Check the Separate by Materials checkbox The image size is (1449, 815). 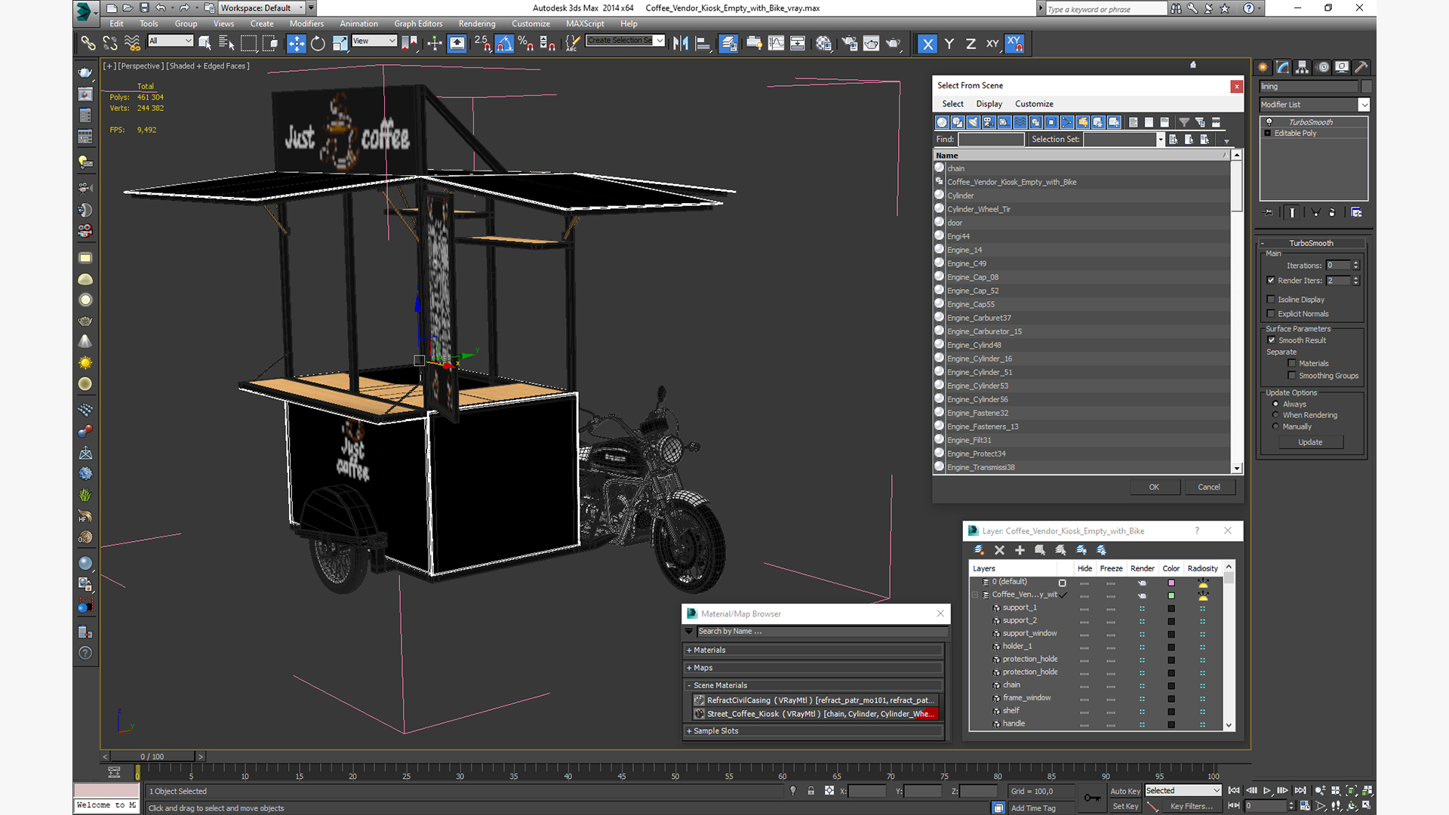(x=1292, y=364)
